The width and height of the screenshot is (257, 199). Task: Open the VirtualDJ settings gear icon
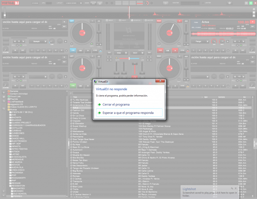tap(230, 3)
